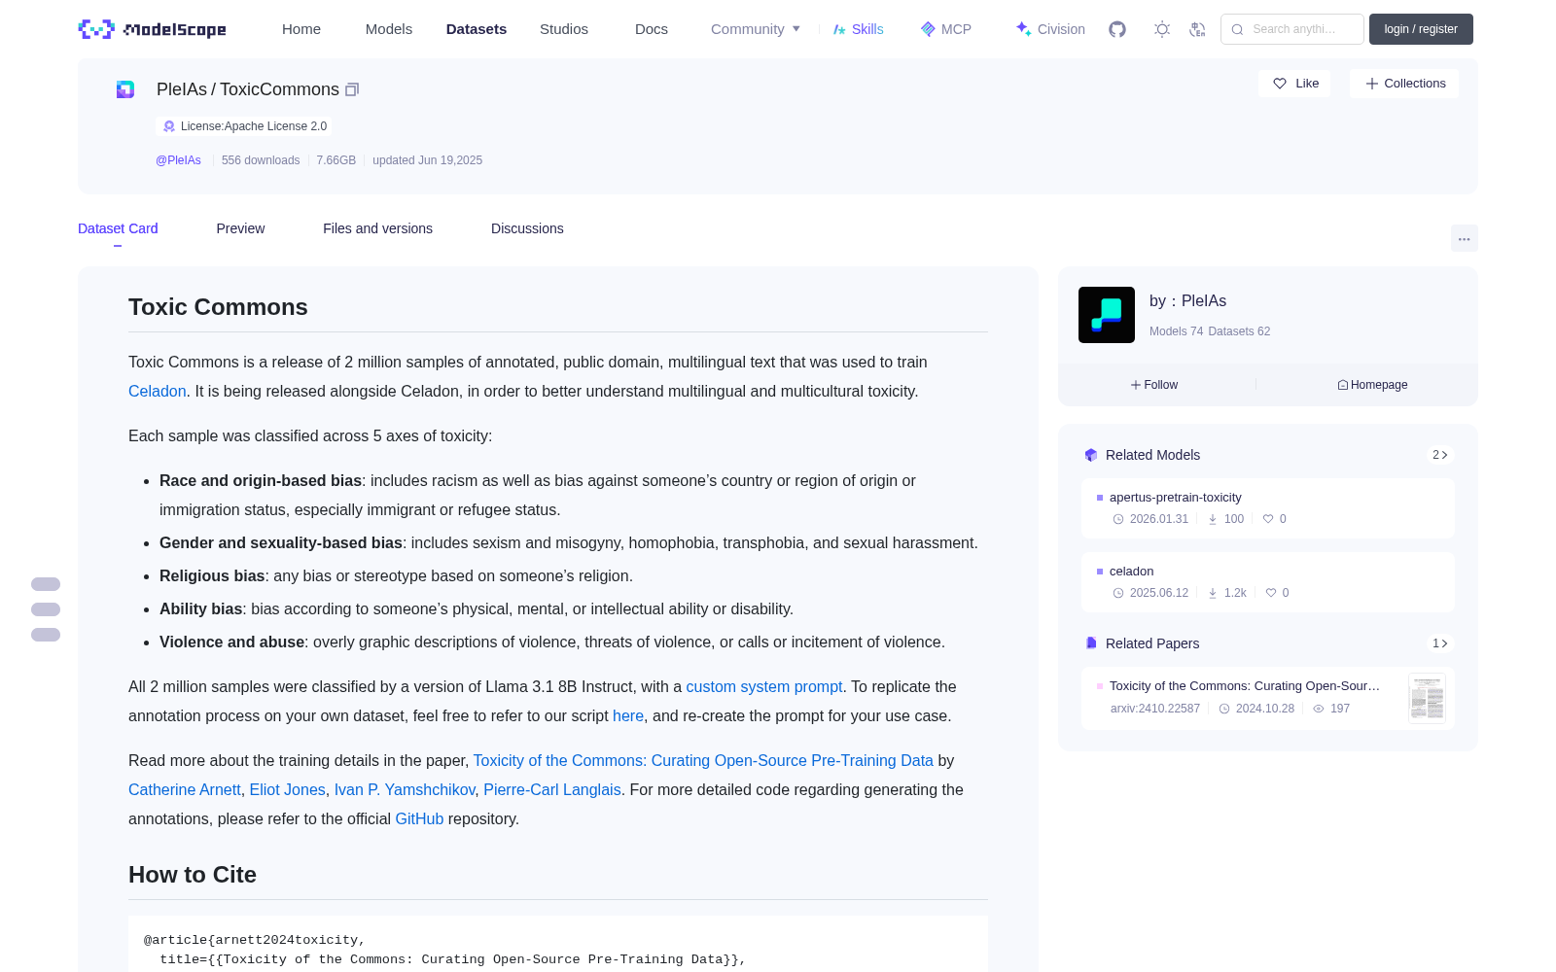The height and width of the screenshot is (972, 1556).
Task: Click the login / register button
Action: point(1421,29)
